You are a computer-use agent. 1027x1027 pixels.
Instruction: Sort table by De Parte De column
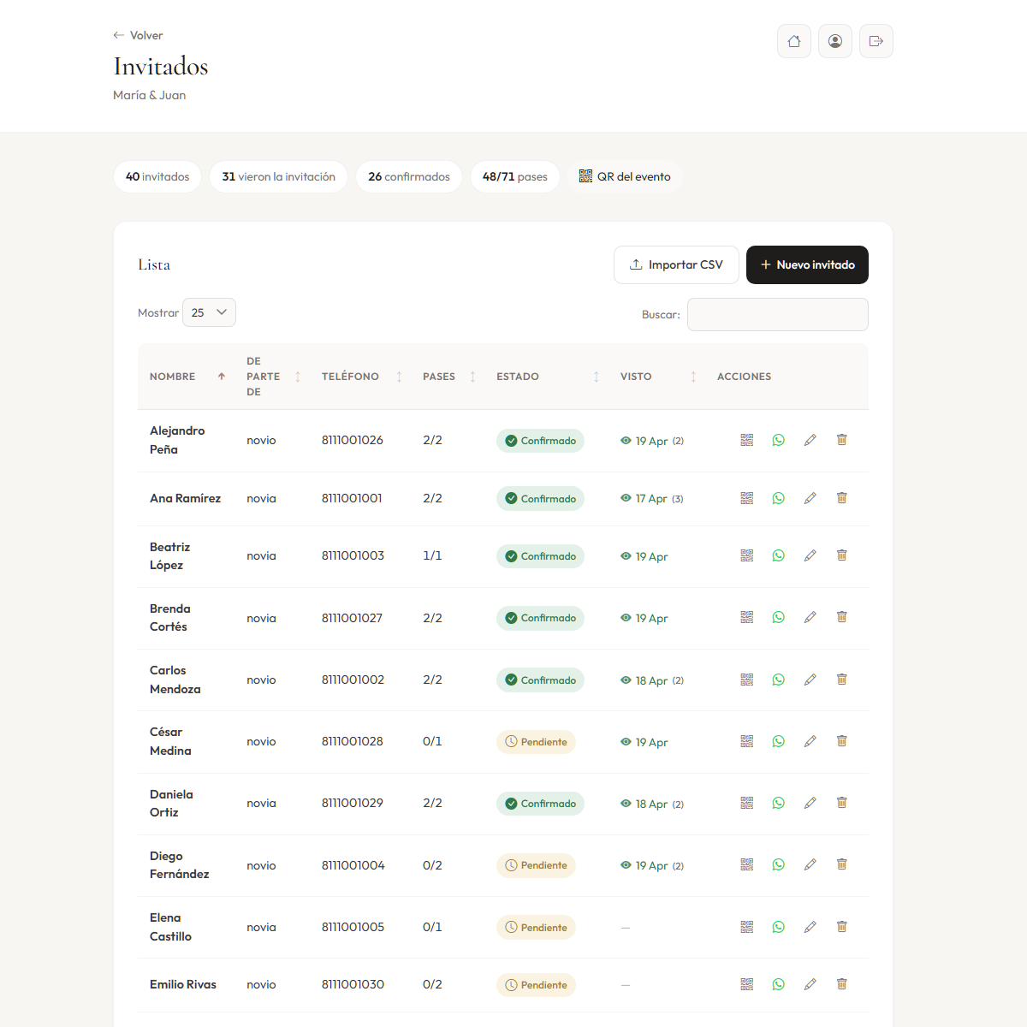point(272,377)
